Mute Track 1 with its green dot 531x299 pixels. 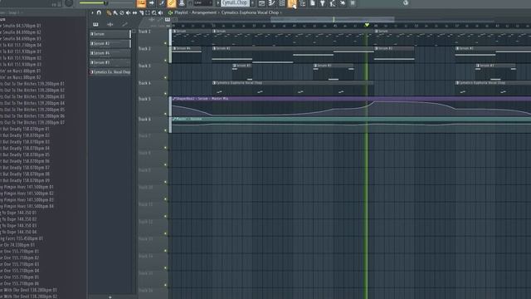(166, 43)
